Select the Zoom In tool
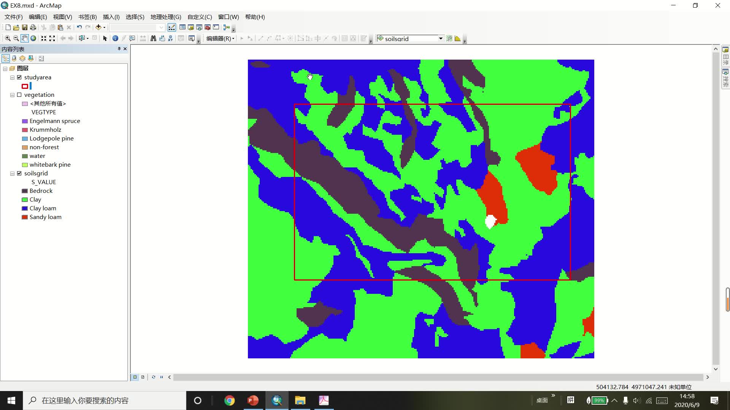This screenshot has width=730, height=410. pos(7,38)
